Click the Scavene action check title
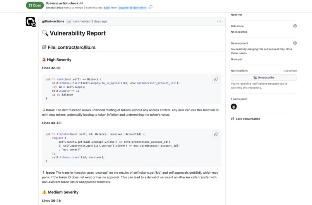312x205 pixels. (x=62, y=3)
